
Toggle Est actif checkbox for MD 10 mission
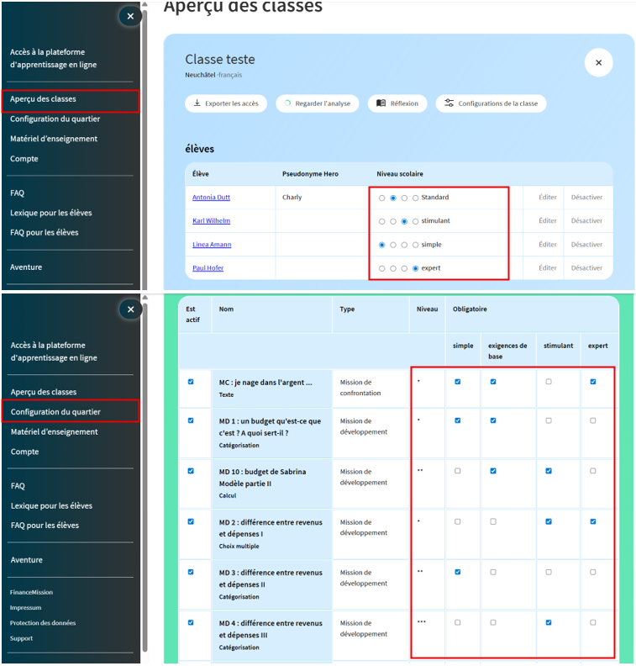coord(191,471)
